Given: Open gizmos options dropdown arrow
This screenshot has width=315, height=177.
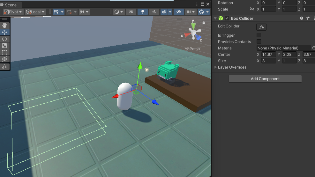Looking at the screenshot, I should pyautogui.click(x=207, y=12).
